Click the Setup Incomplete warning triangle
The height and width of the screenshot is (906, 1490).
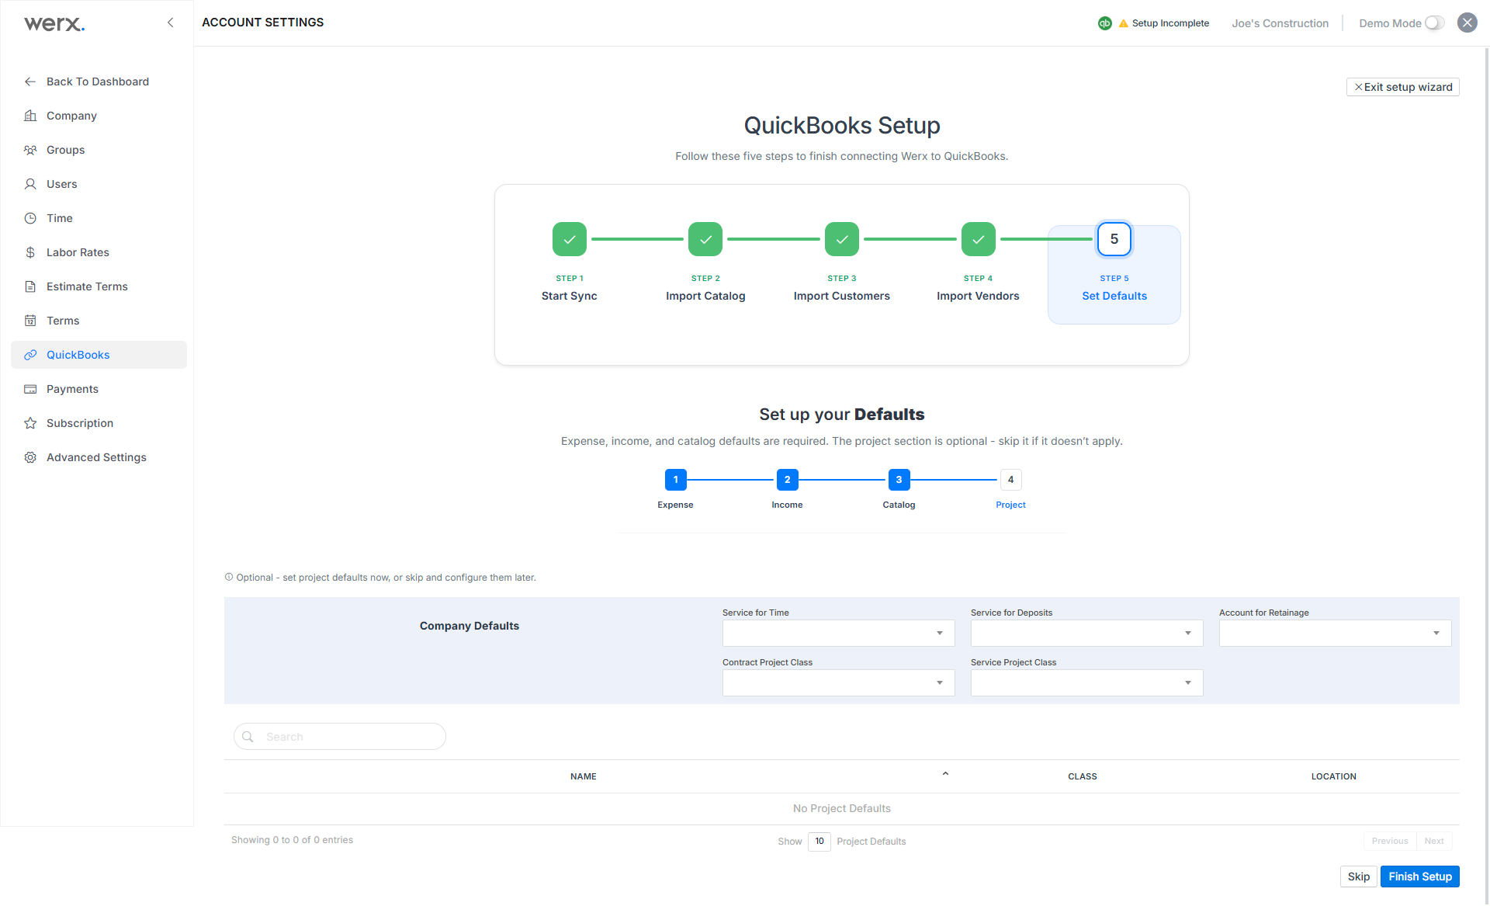click(1123, 23)
